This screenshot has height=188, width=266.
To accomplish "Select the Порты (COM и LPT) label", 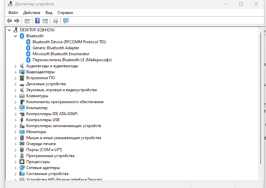I will [44, 150].
